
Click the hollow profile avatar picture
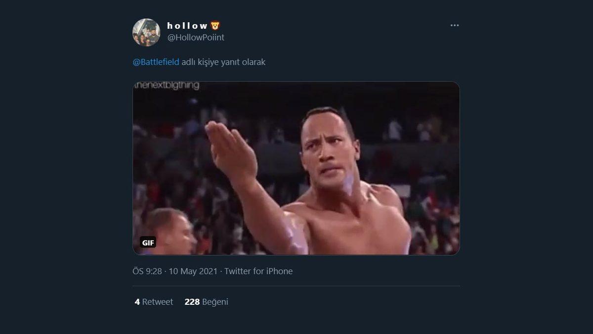(146, 32)
